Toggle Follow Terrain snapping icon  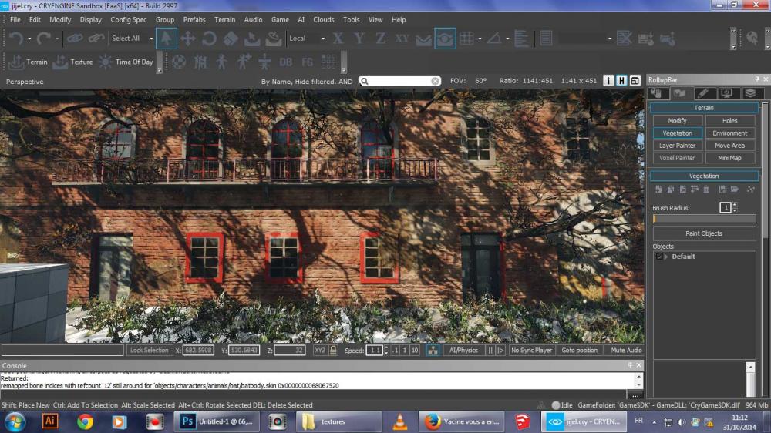pos(423,39)
